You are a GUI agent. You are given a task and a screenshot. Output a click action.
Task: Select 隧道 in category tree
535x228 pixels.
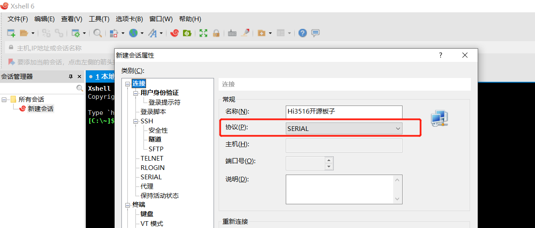point(155,139)
